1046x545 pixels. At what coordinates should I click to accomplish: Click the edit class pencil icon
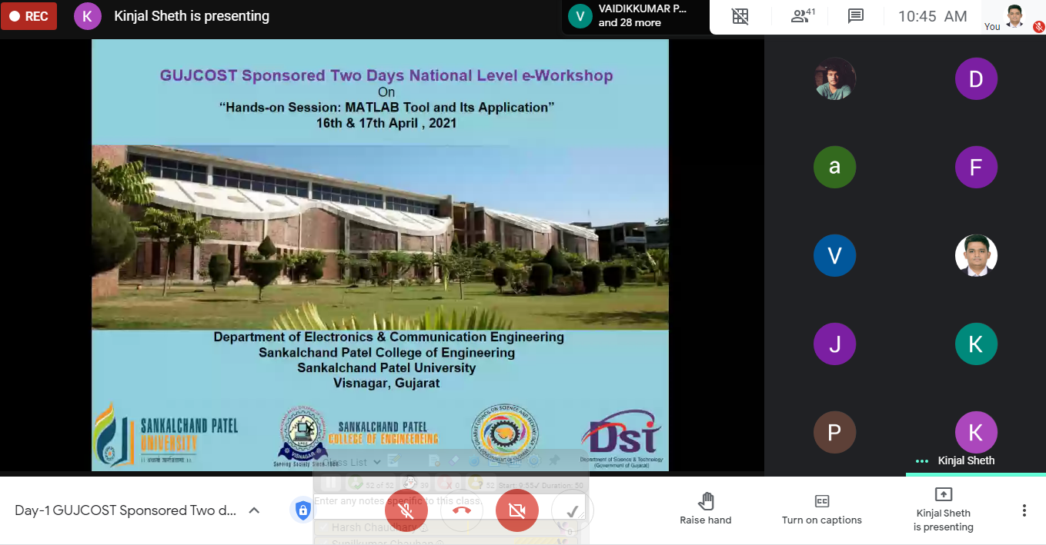point(394,461)
